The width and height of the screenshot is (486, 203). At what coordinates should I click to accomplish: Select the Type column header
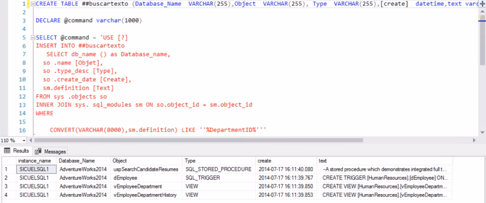[219, 161]
